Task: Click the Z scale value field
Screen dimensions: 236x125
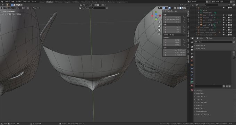Action: (172, 45)
